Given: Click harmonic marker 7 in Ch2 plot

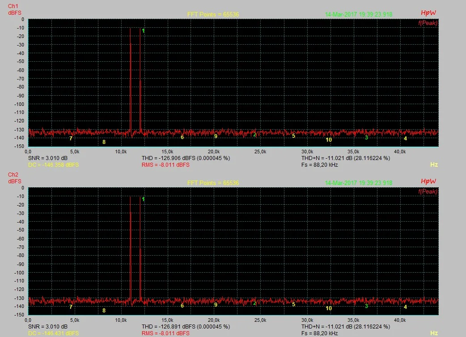Looking at the screenshot, I should pos(71,307).
